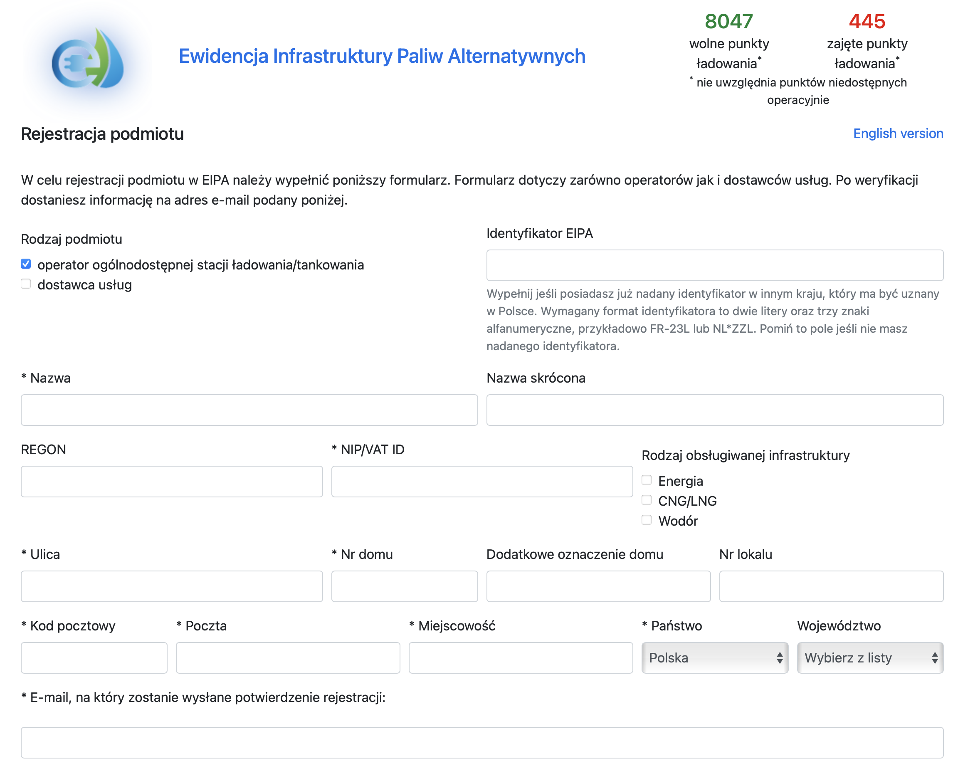Check the dostawca usług checkbox
Viewport: 958px width, 771px height.
(x=26, y=284)
